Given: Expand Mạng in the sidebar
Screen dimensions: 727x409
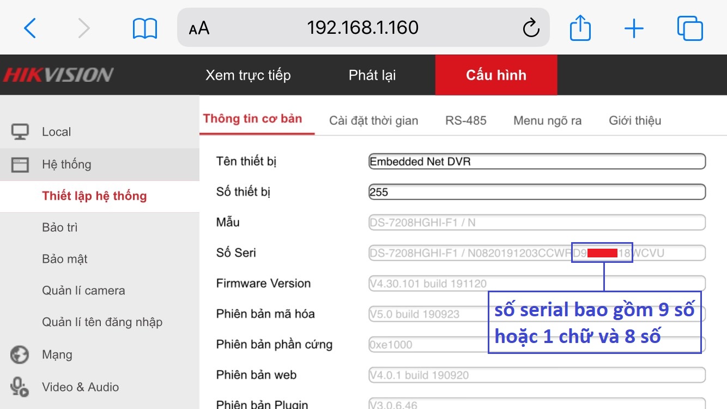Looking at the screenshot, I should pyautogui.click(x=57, y=355).
